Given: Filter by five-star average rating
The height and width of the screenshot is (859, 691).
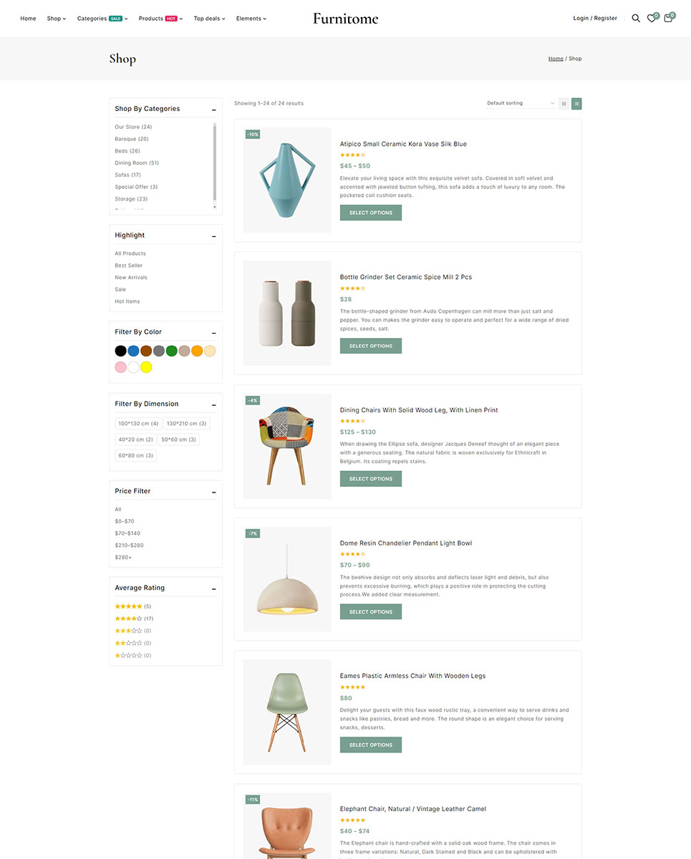Looking at the screenshot, I should [x=132, y=606].
